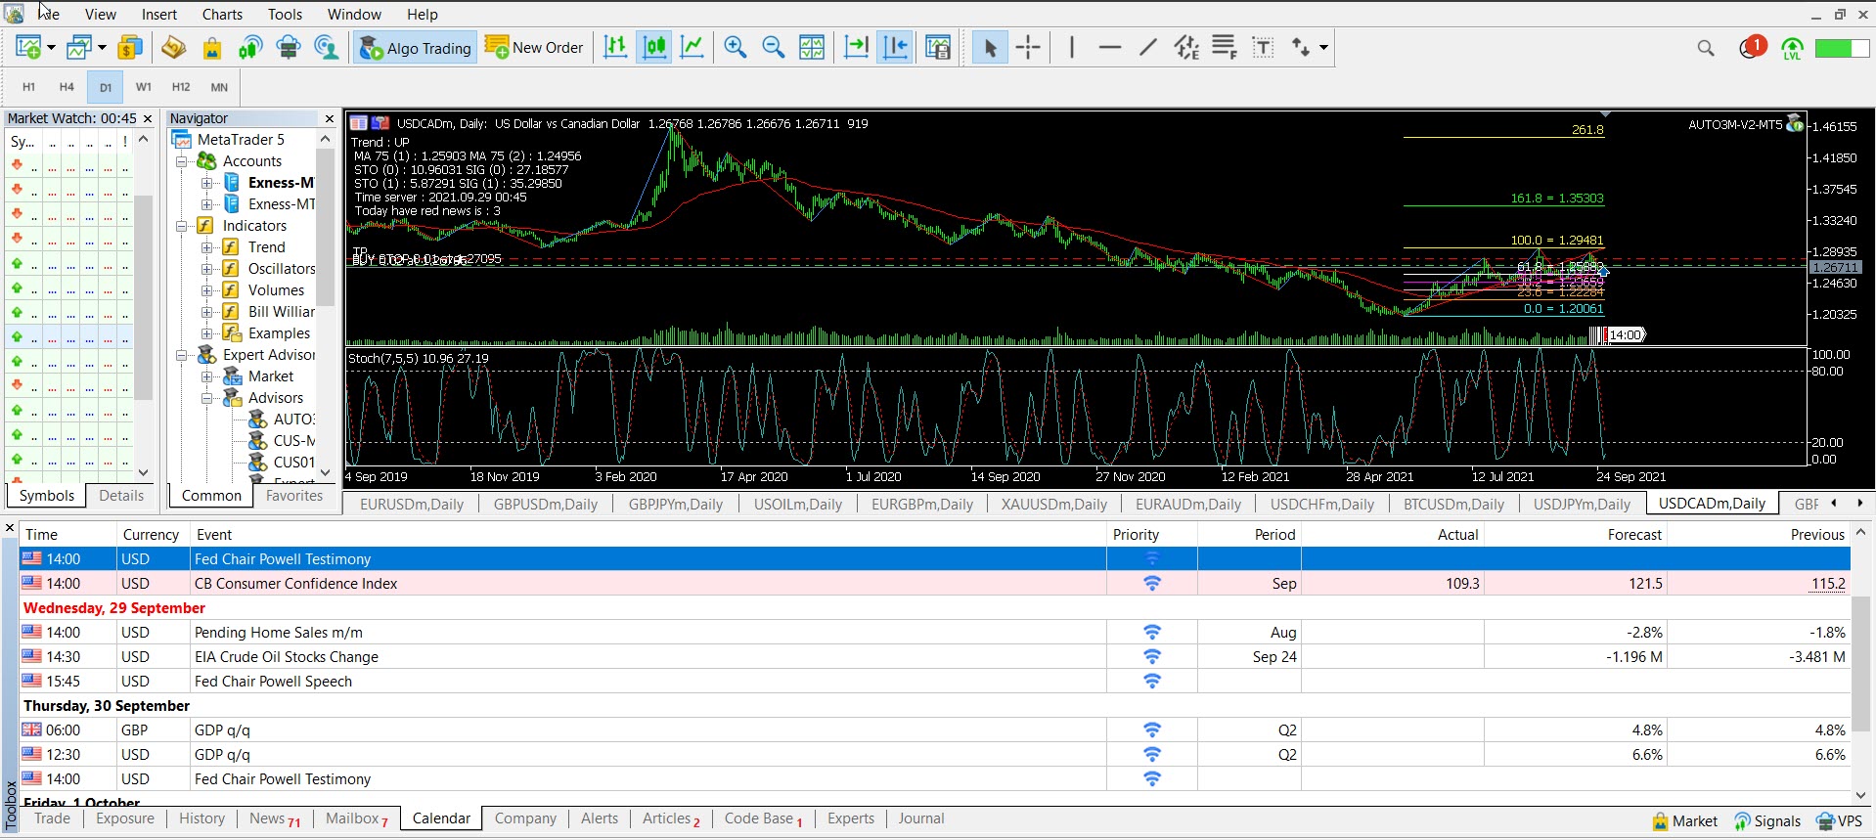Open the Profiles dropdown arrow

click(x=102, y=47)
